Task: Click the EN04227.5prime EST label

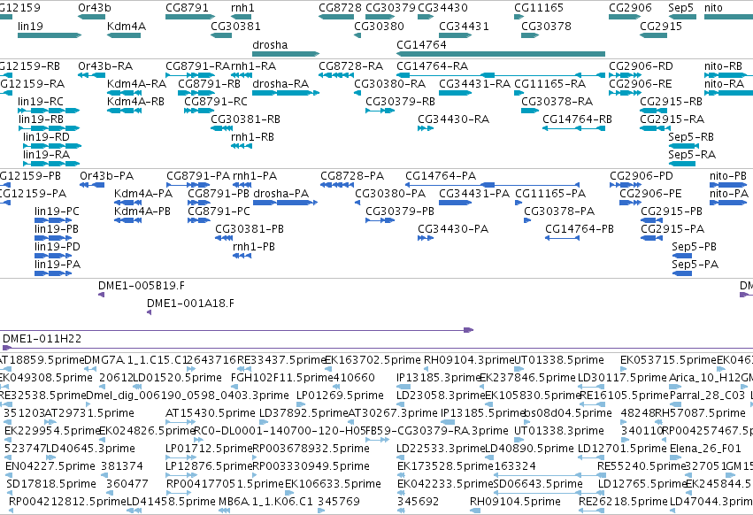Action: point(50,466)
